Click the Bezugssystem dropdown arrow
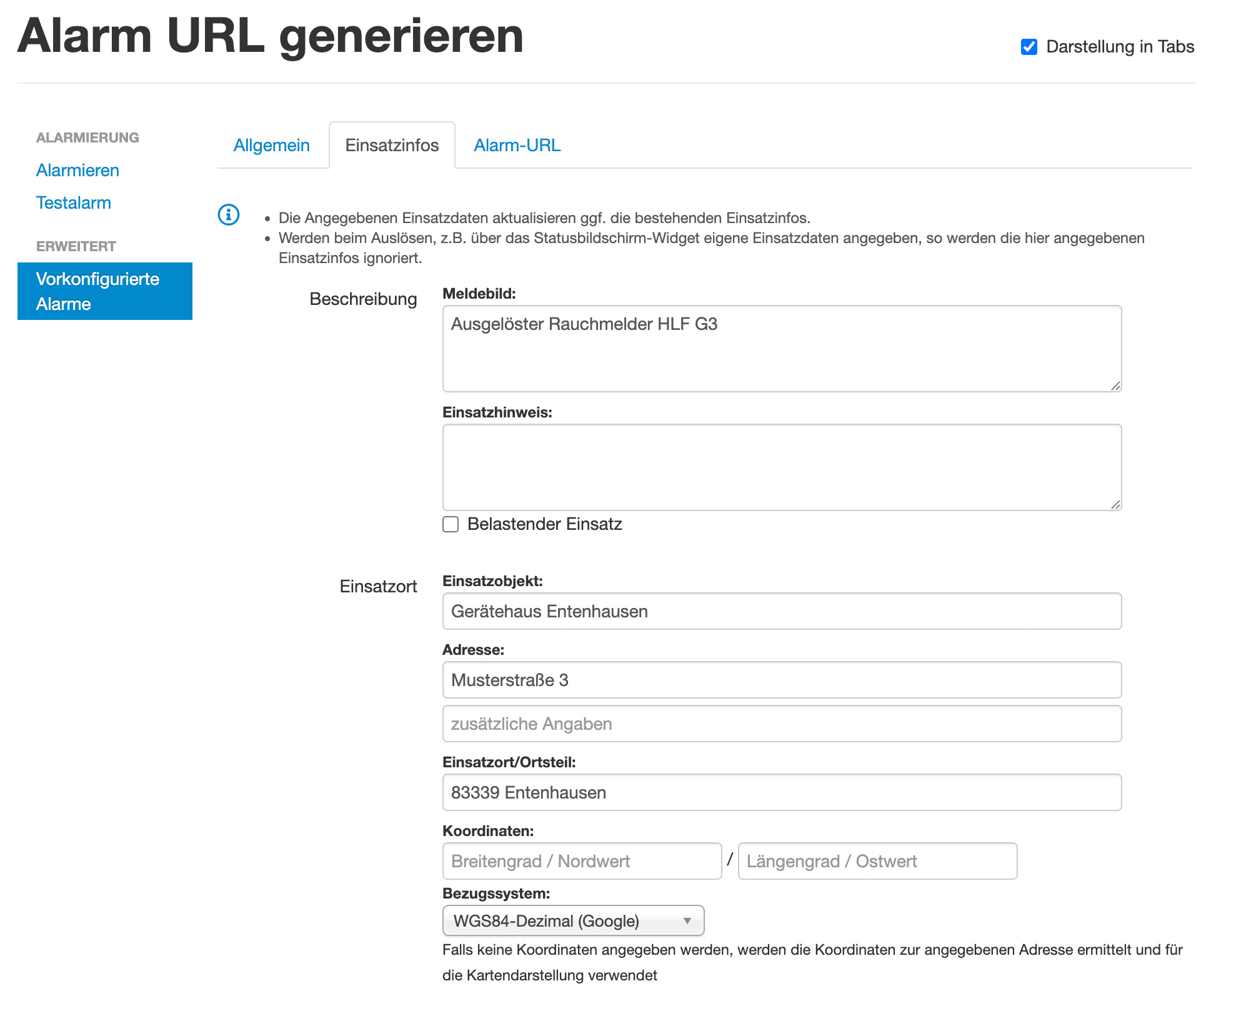 pyautogui.click(x=687, y=920)
